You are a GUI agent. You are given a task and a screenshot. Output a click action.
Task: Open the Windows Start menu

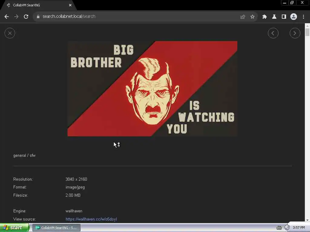[14, 228]
